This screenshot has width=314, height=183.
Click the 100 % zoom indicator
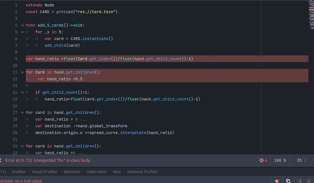[280, 160]
